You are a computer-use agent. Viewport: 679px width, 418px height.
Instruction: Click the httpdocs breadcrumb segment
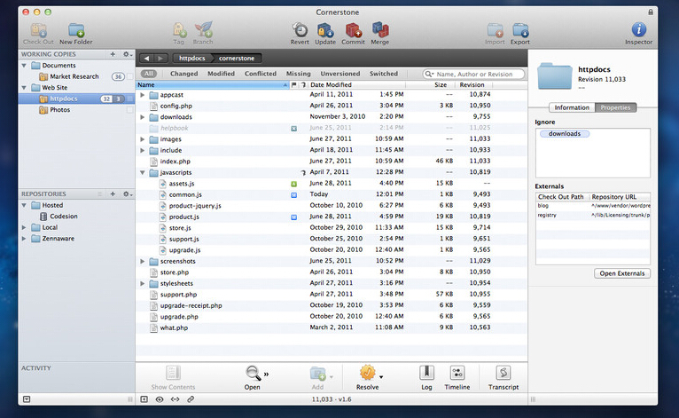(x=191, y=58)
